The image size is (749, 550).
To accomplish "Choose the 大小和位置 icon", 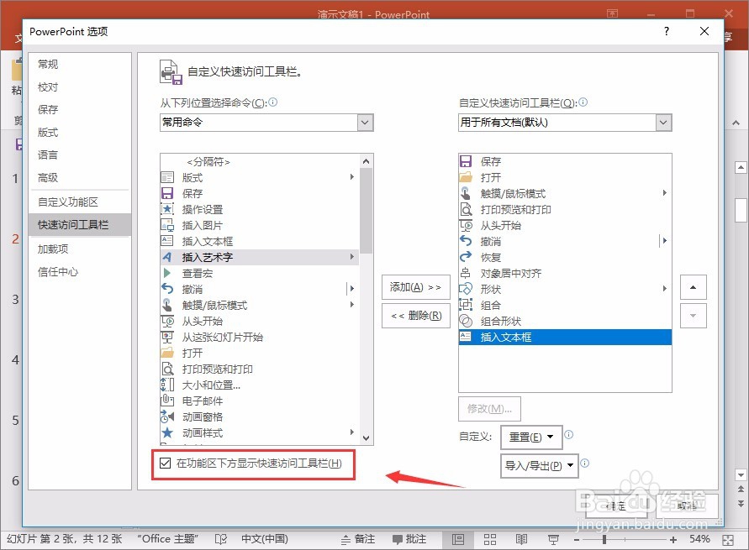I will (x=167, y=385).
